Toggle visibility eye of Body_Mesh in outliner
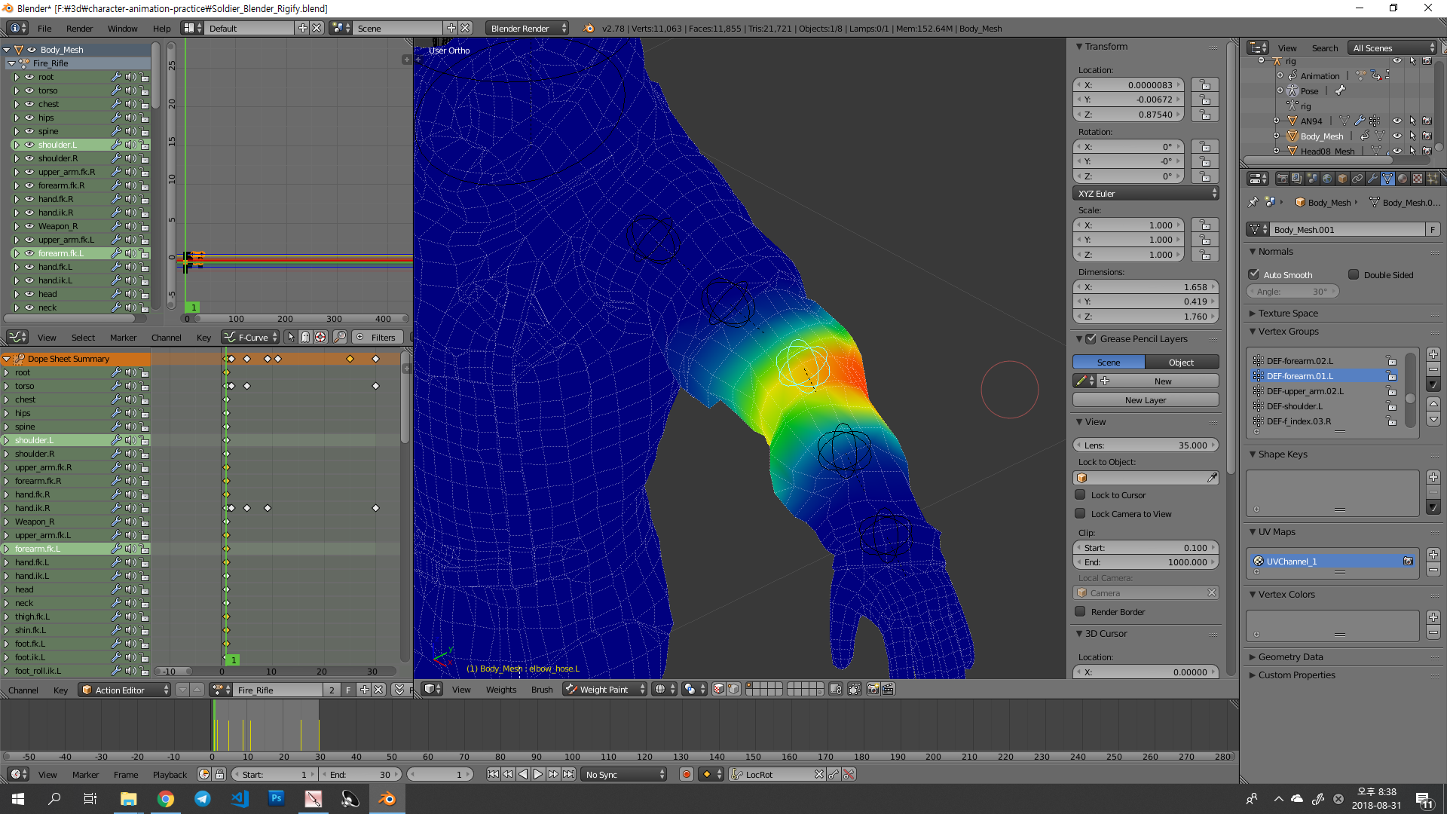 [1397, 136]
